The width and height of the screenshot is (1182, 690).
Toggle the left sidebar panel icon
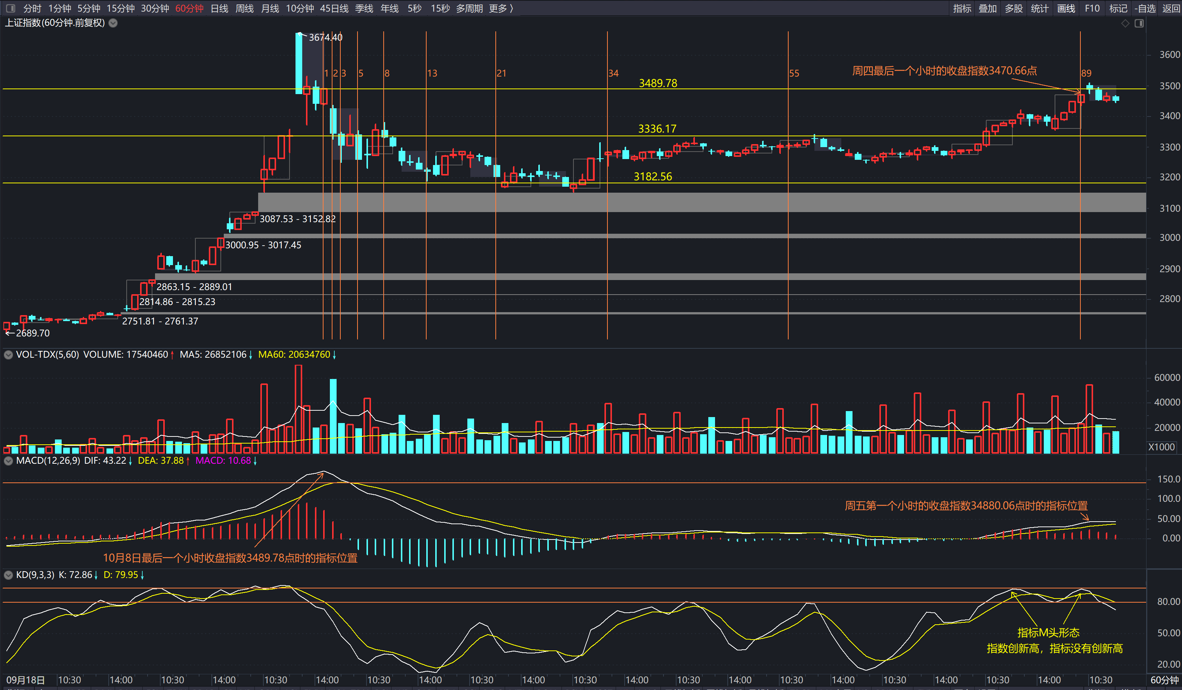pyautogui.click(x=10, y=9)
